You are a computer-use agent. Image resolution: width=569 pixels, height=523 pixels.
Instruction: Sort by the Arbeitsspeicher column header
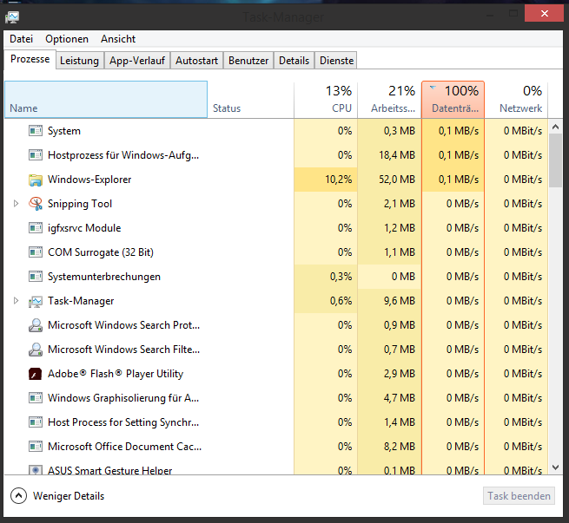pos(390,100)
